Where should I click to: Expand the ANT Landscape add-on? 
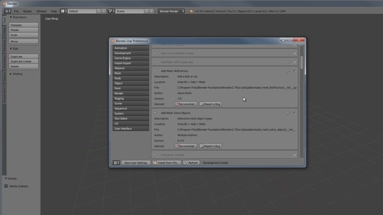pyautogui.click(x=155, y=62)
